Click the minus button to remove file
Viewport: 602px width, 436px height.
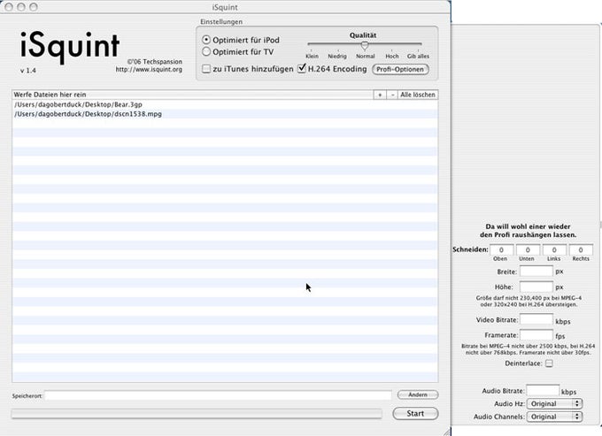(392, 95)
